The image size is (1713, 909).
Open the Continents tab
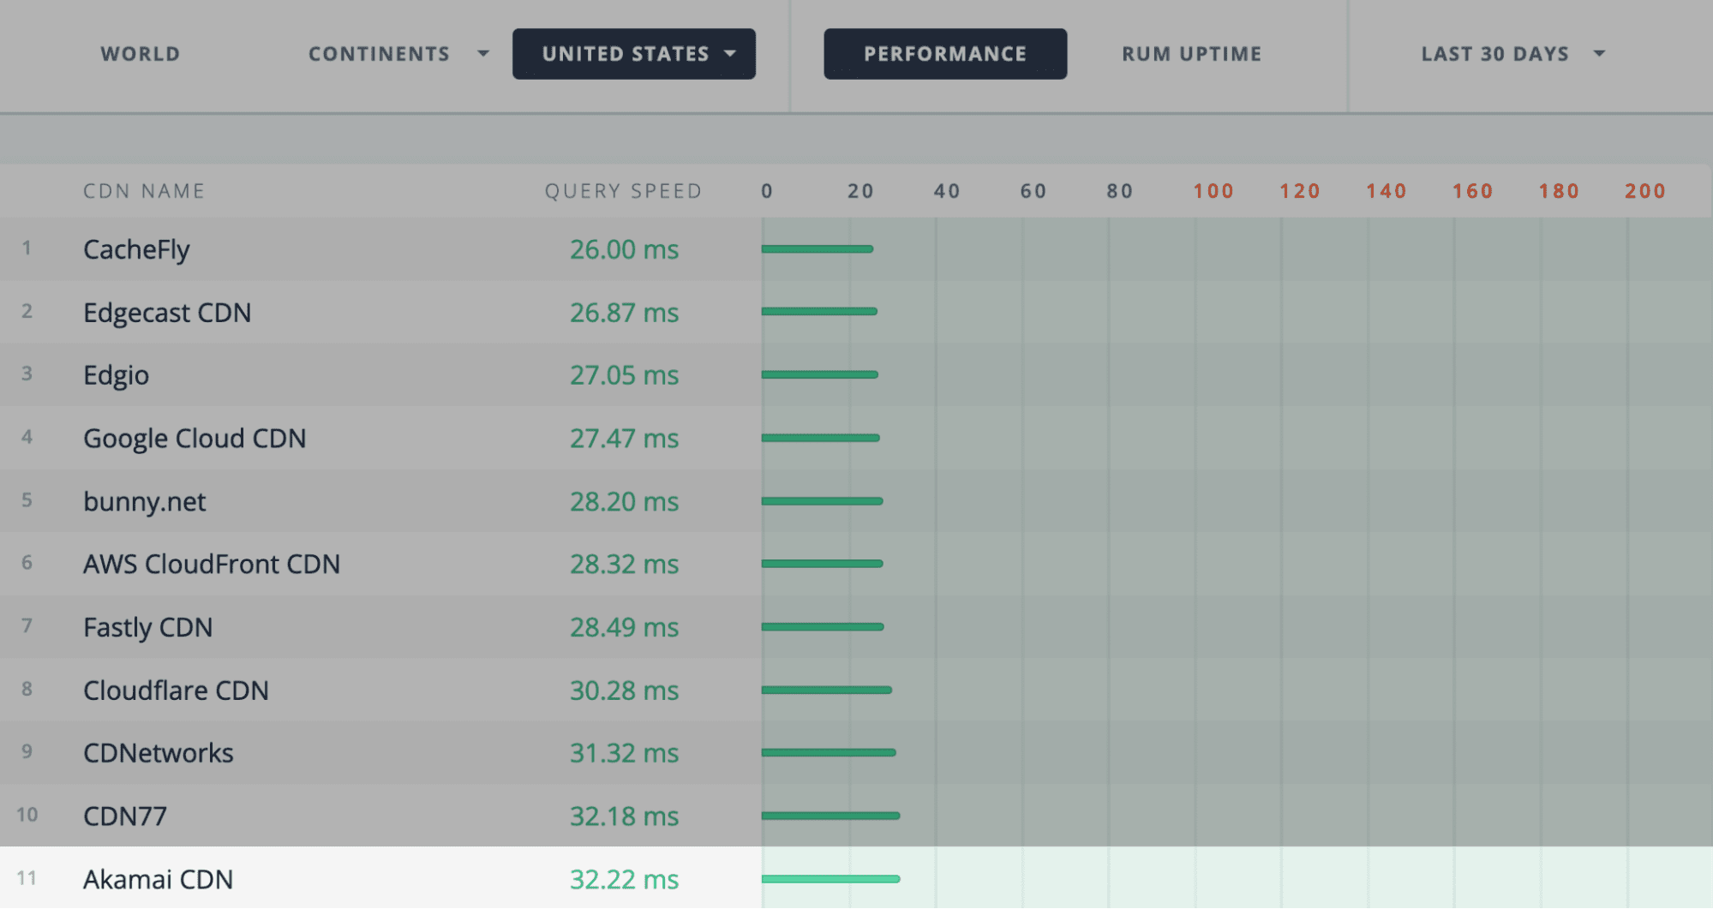click(x=379, y=54)
